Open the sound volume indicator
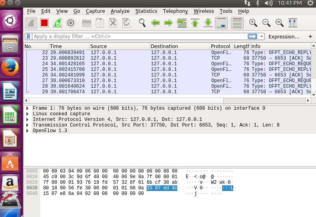 click(268, 3)
